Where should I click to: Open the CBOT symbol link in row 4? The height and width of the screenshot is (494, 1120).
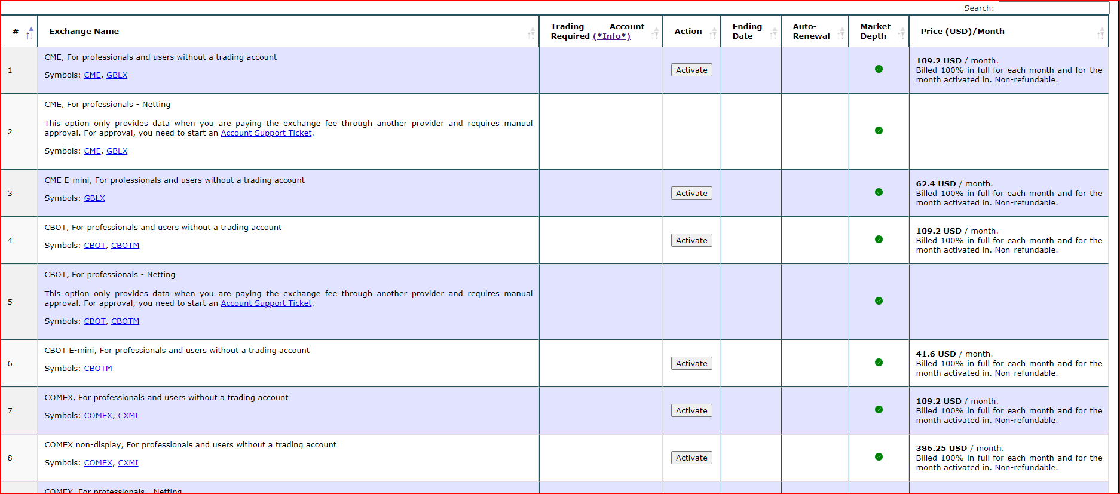click(95, 246)
